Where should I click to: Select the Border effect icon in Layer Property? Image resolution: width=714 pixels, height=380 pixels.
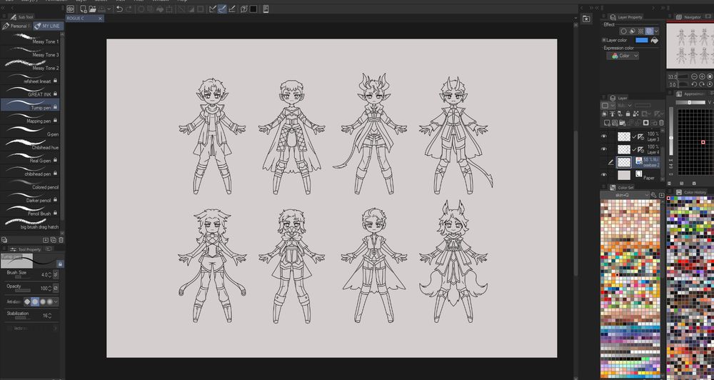click(x=624, y=31)
